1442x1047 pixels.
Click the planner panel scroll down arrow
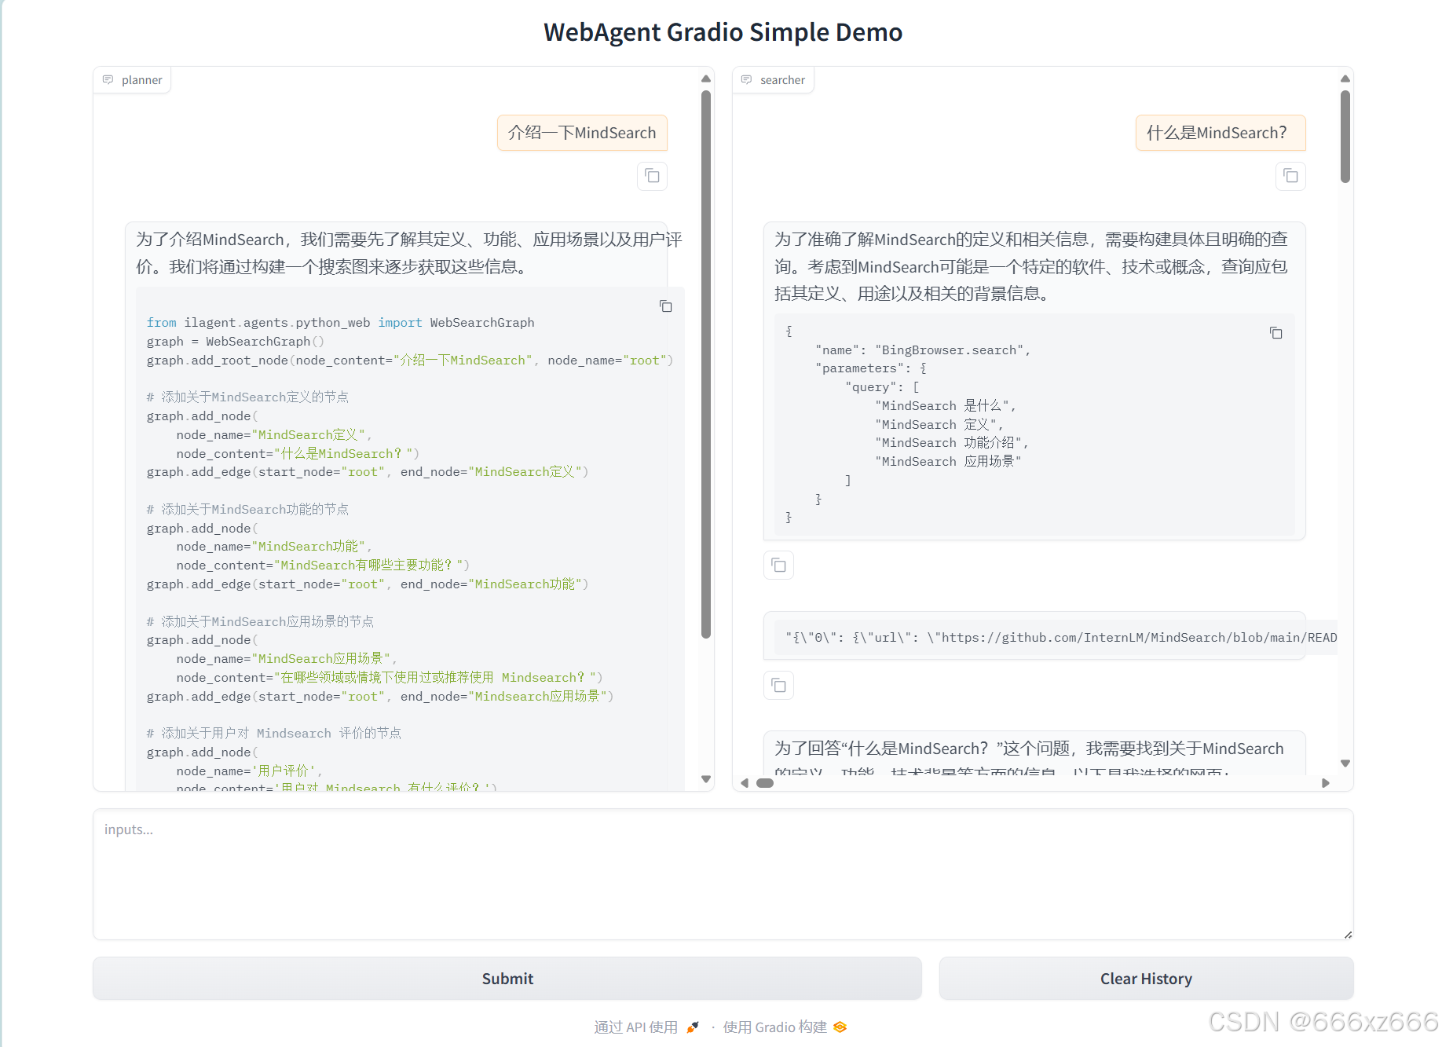point(706,779)
